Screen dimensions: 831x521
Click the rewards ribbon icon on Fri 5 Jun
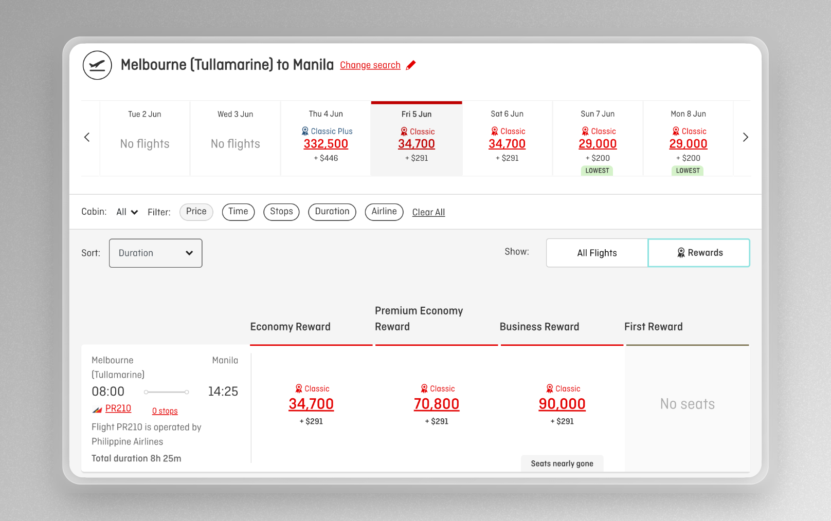pyautogui.click(x=404, y=132)
